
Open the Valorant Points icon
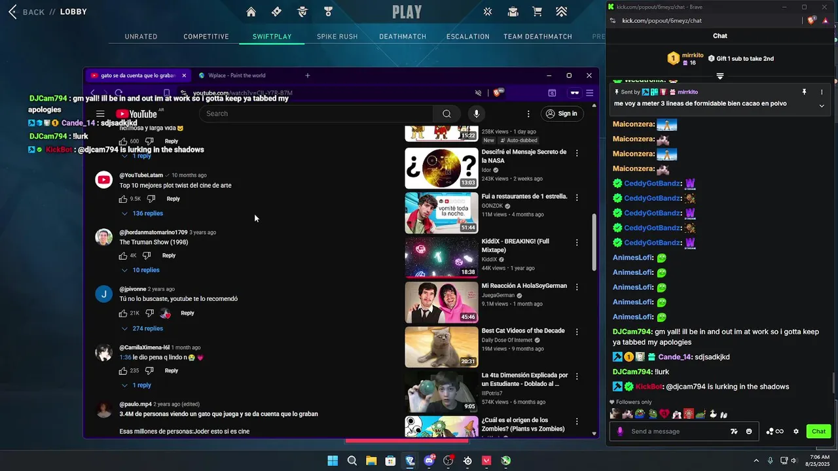click(488, 12)
